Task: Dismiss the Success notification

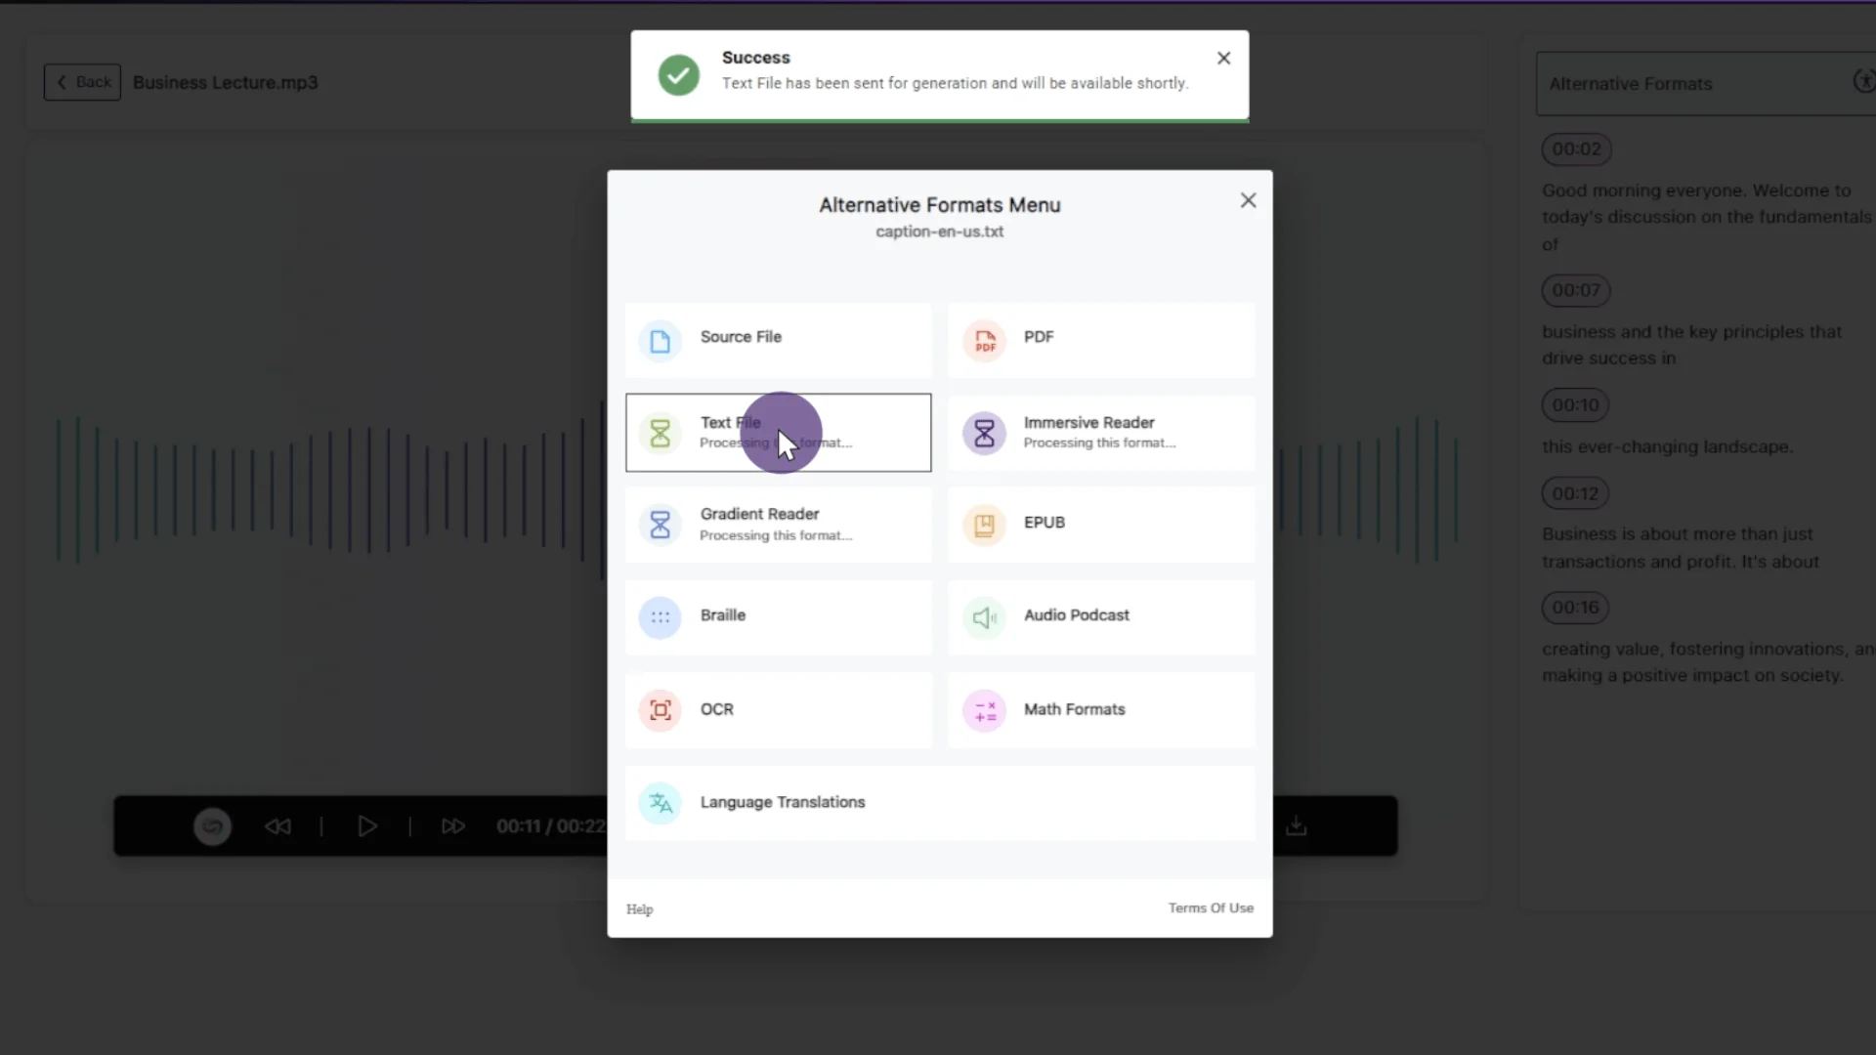Action: [x=1223, y=59]
